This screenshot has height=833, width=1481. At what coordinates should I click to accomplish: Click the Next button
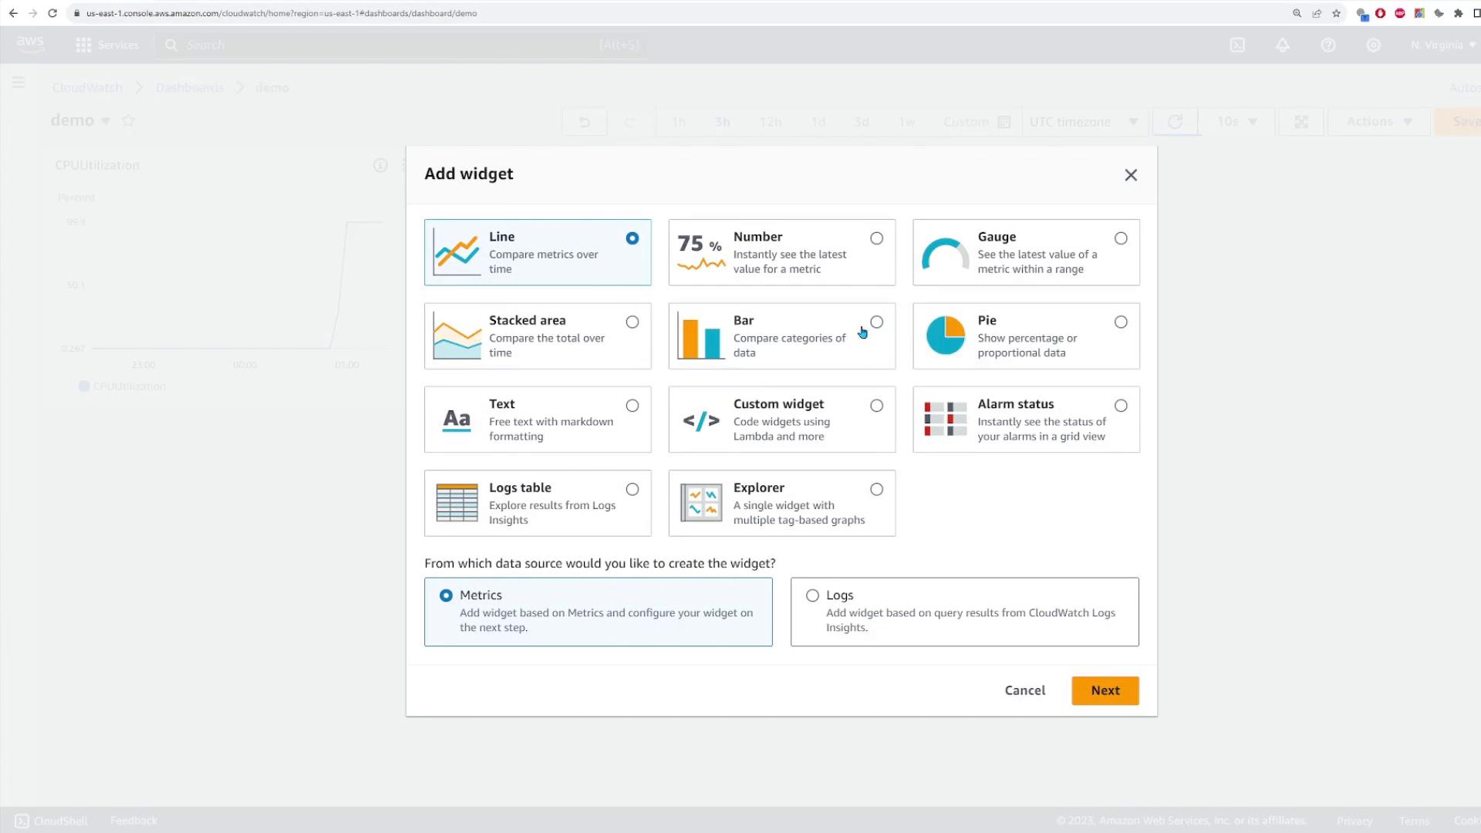[x=1105, y=690]
